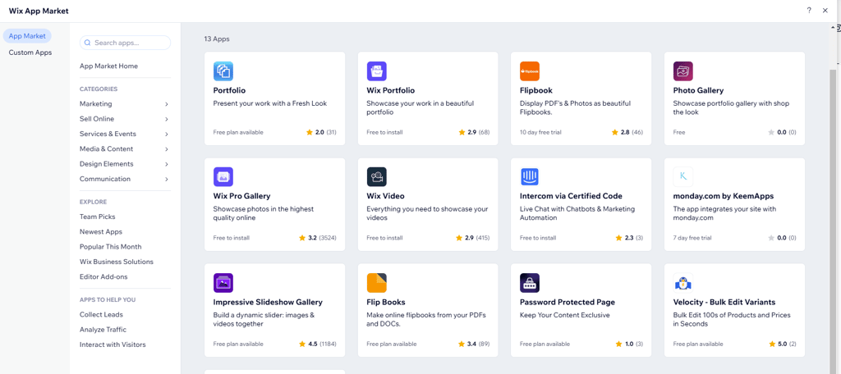Viewport: 841px width, 374px height.
Task: Click the search magnifier icon
Action: (87, 43)
